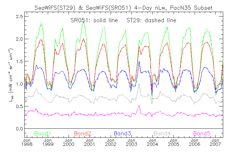Click the red Band2 legend label
Screen dimensions: 231x154
point(82,134)
